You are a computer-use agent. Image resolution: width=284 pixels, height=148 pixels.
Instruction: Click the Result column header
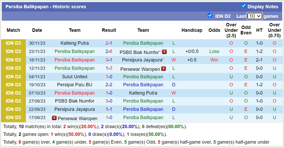(109, 30)
